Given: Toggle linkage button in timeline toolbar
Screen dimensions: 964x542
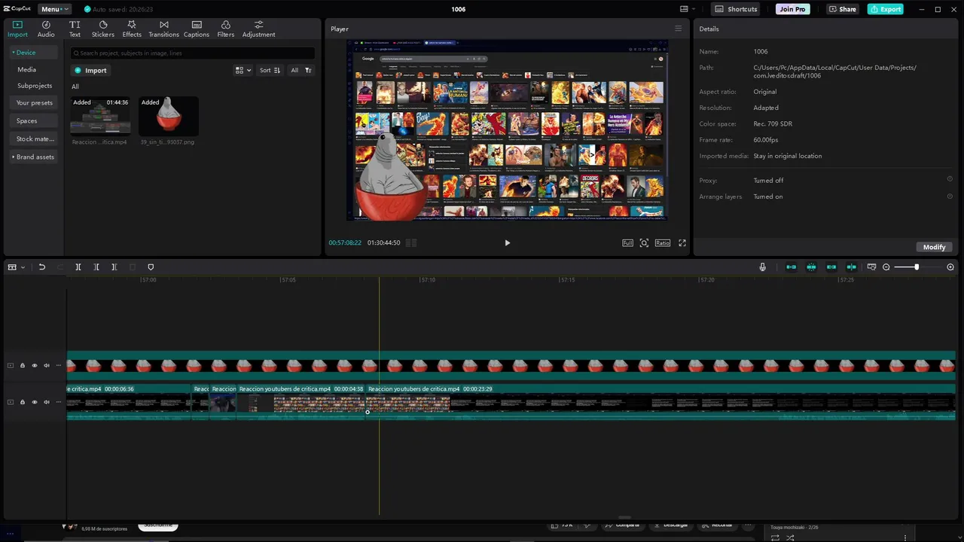Looking at the screenshot, I should [831, 267].
